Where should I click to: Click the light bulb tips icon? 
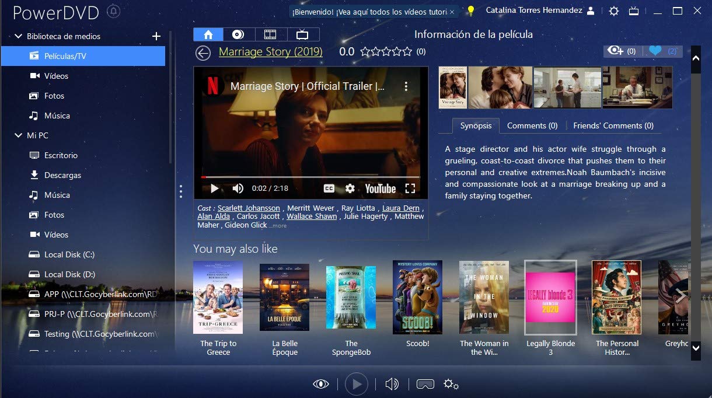tap(470, 11)
